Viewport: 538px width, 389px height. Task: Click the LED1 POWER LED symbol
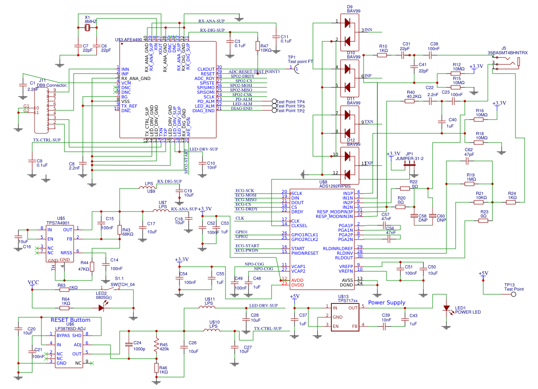point(446,308)
